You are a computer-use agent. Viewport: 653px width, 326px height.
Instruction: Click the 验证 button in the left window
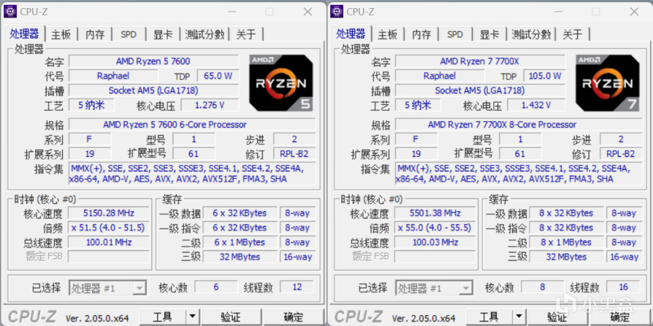click(x=230, y=317)
